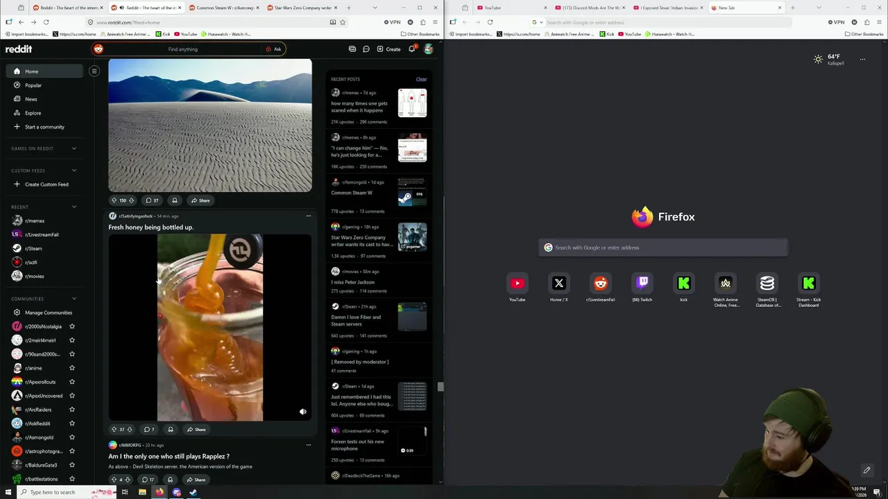Favorite r/Asmongold with its star
The height and width of the screenshot is (499, 888).
pos(72,437)
